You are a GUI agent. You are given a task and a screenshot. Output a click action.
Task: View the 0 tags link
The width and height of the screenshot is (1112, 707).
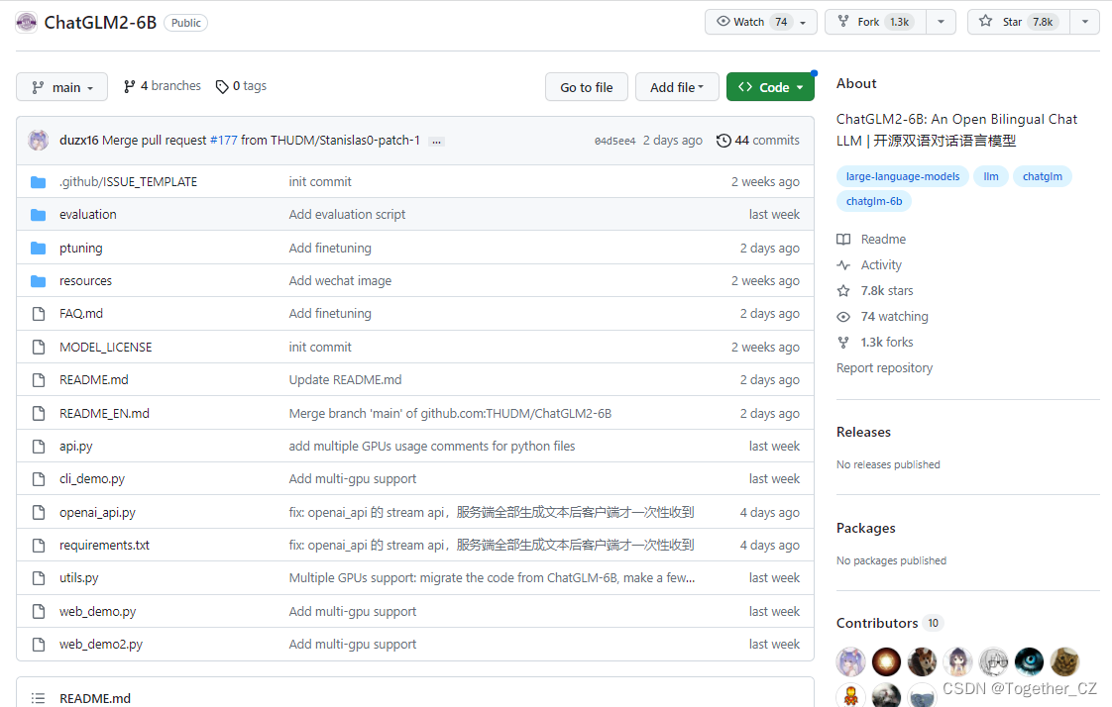pyautogui.click(x=241, y=86)
